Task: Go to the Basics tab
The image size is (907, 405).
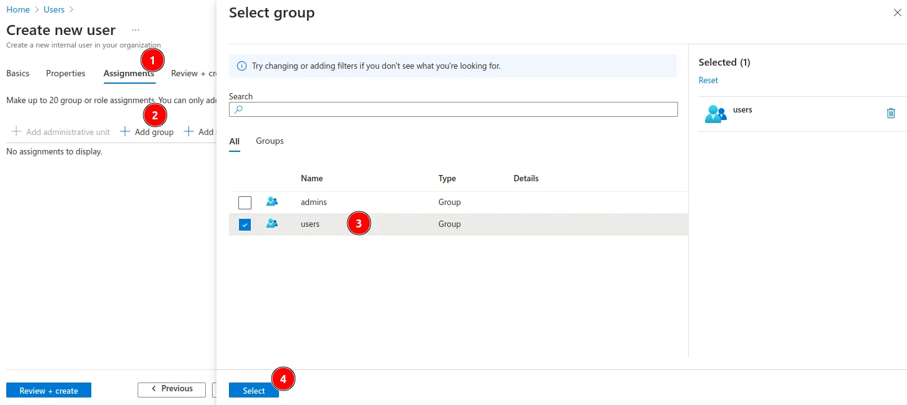Action: coord(18,74)
